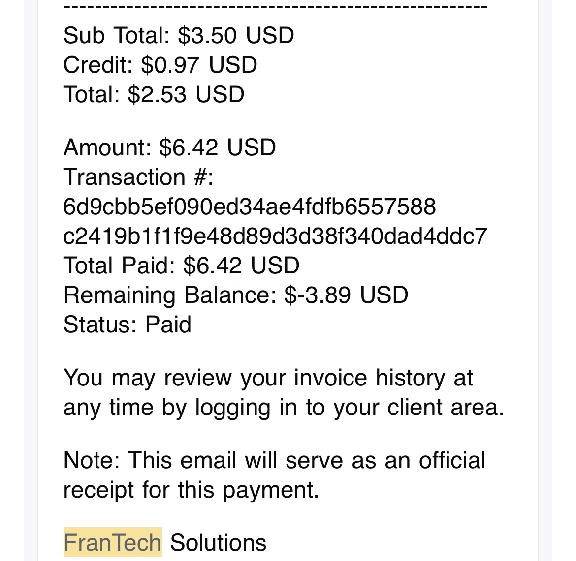
Task: Click the word 'Paid' in the Status line
Action: point(168,325)
